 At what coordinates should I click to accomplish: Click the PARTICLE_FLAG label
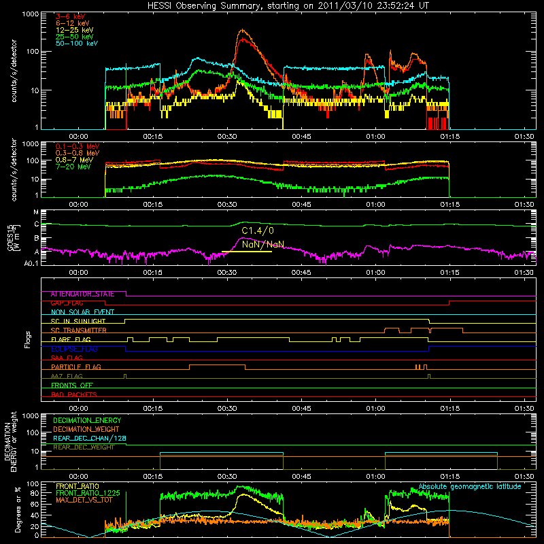pyautogui.click(x=76, y=367)
